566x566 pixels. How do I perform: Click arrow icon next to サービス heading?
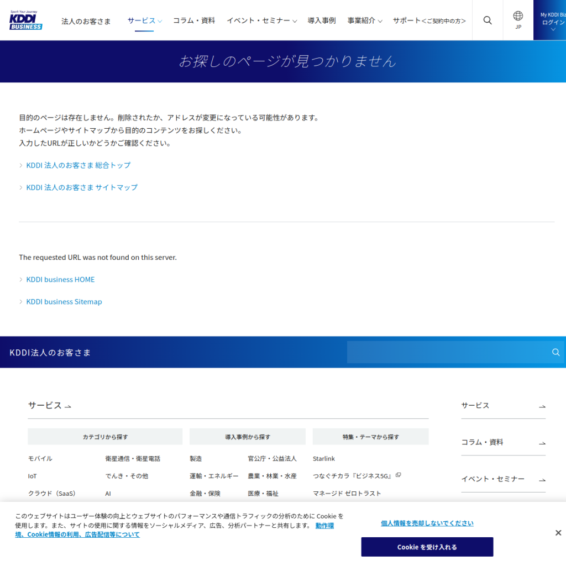(x=68, y=406)
